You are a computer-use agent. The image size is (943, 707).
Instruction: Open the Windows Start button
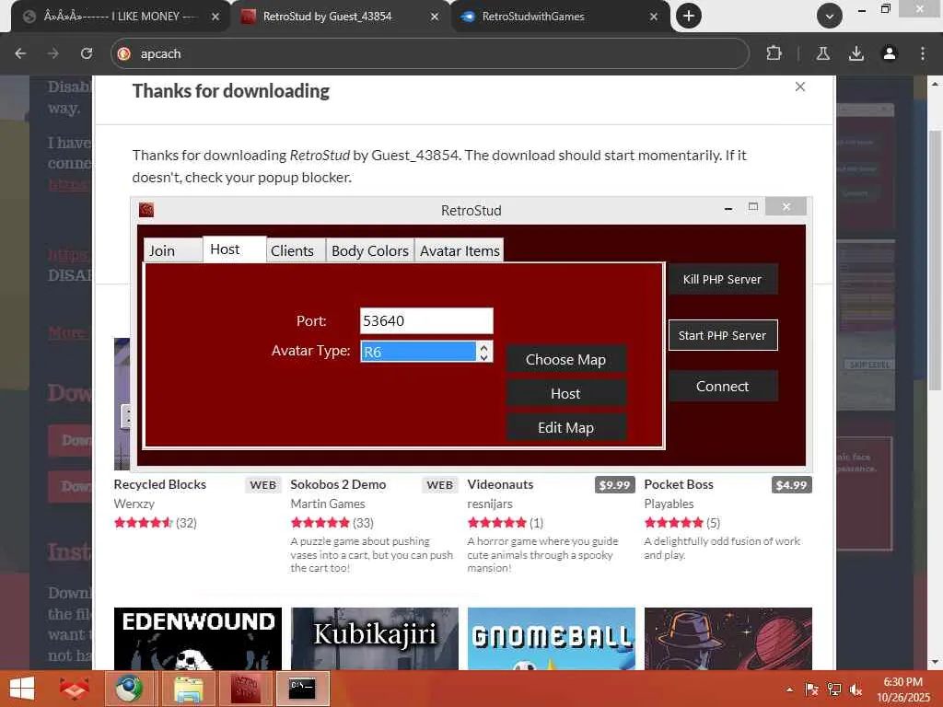pyautogui.click(x=22, y=689)
